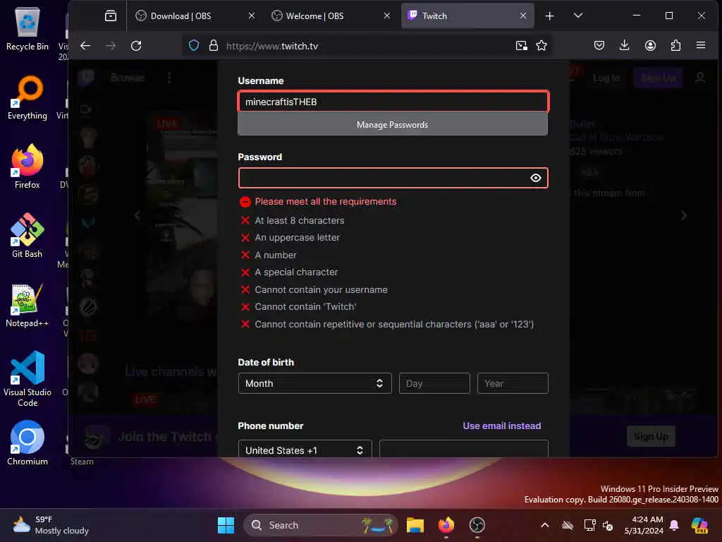Viewport: 722px width, 542px height.
Task: Open Copilot preview icon in taskbar
Action: pyautogui.click(x=699, y=525)
